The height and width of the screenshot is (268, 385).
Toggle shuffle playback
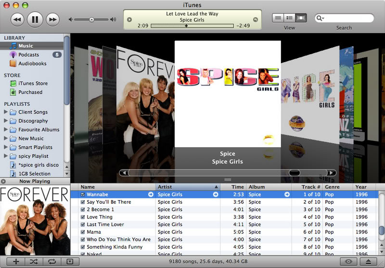tap(34, 262)
